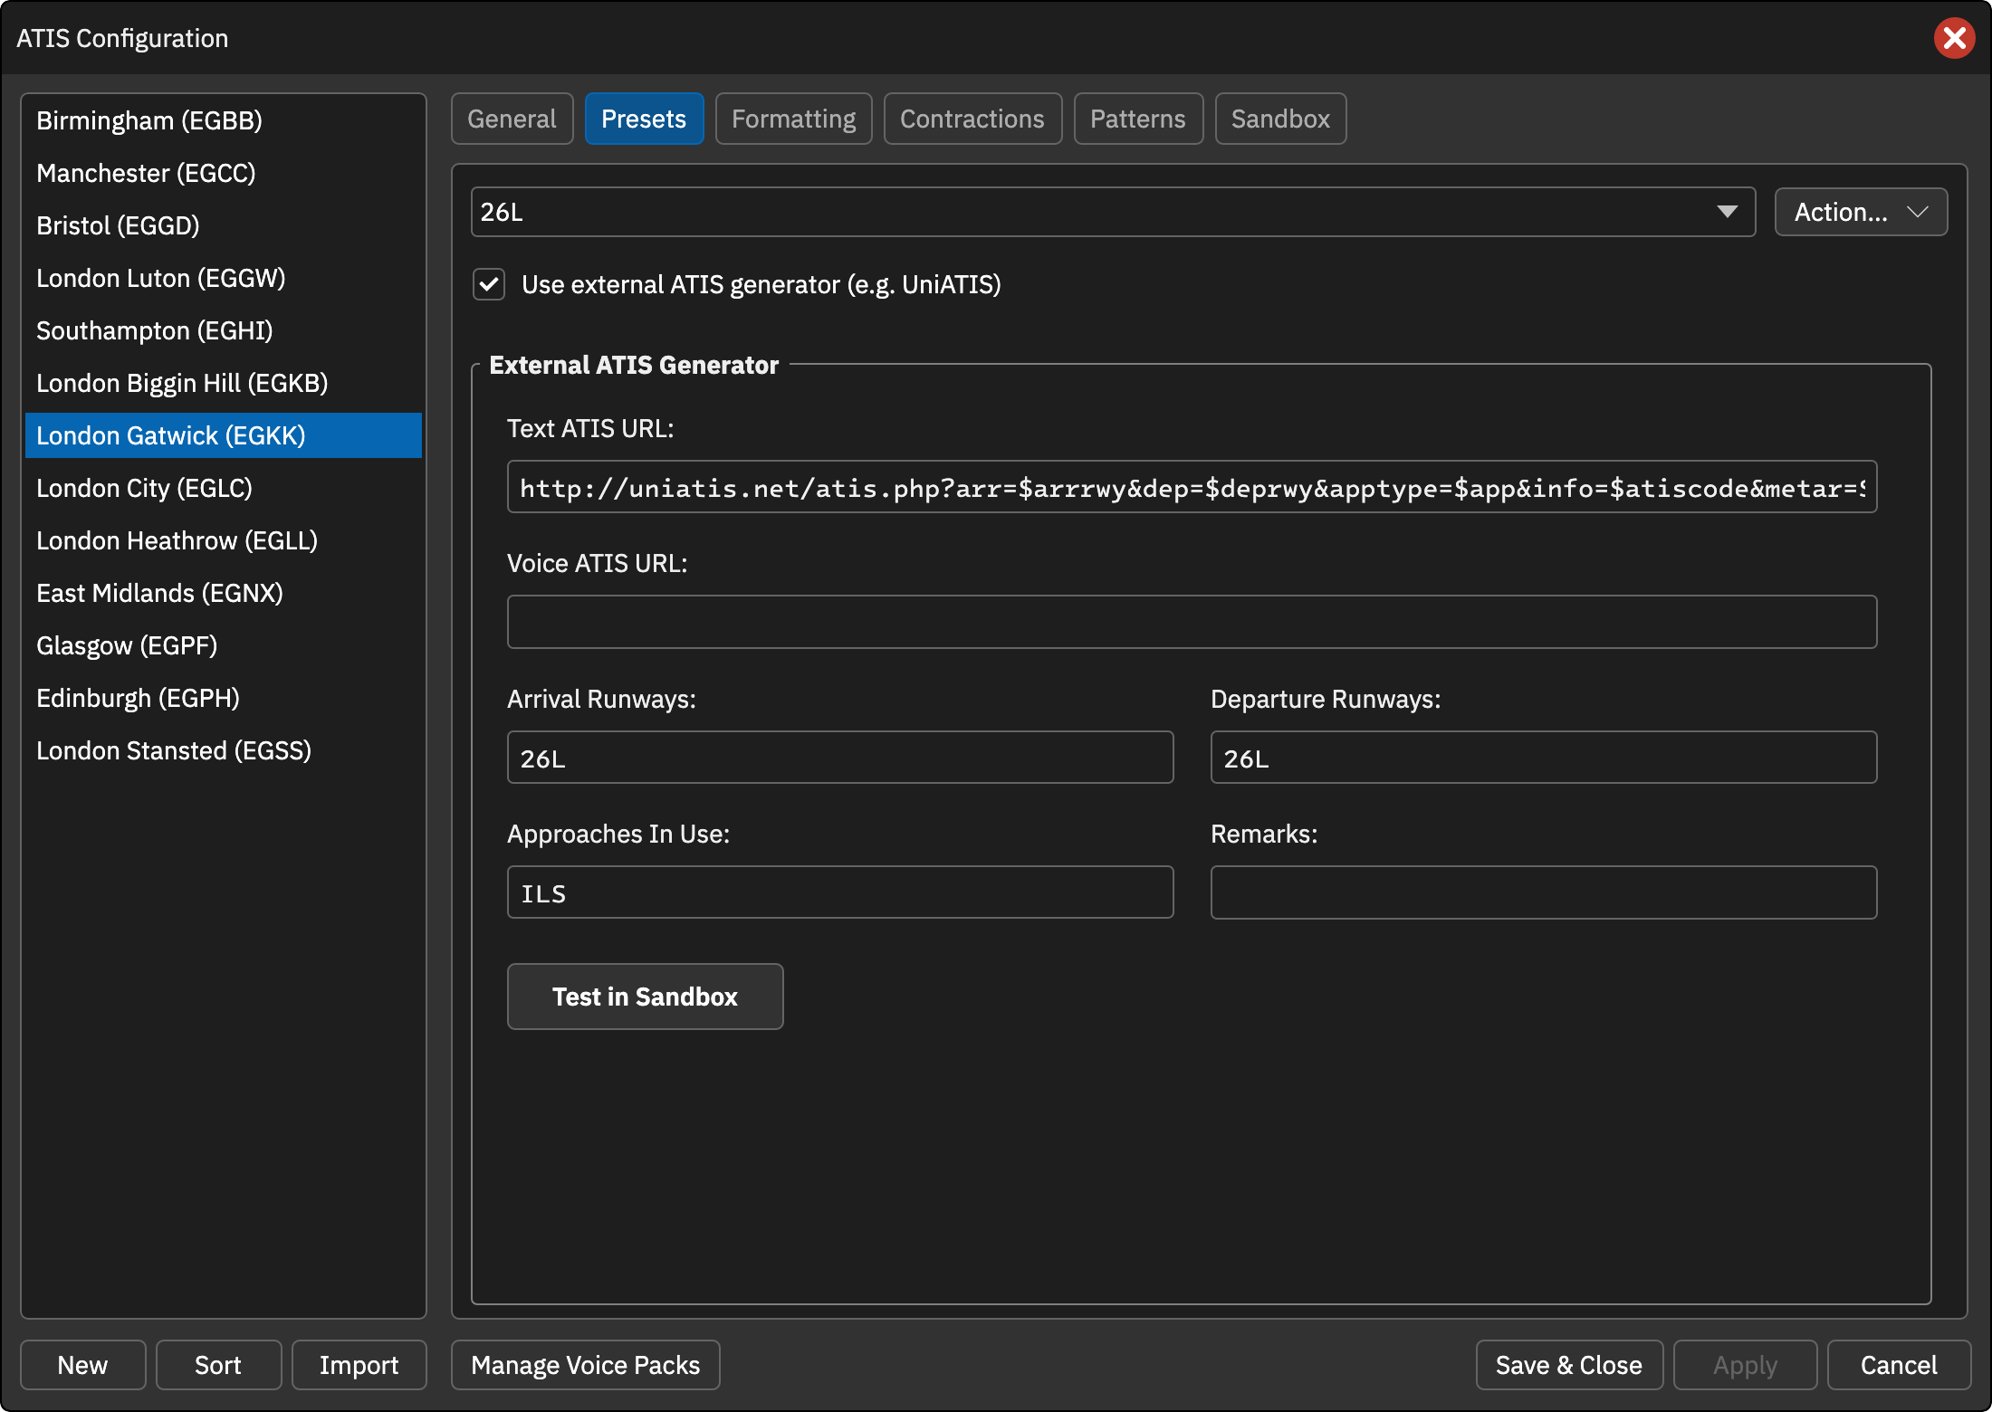Image resolution: width=1992 pixels, height=1412 pixels.
Task: Select London Heathrow (EGLL)
Action: click(224, 540)
